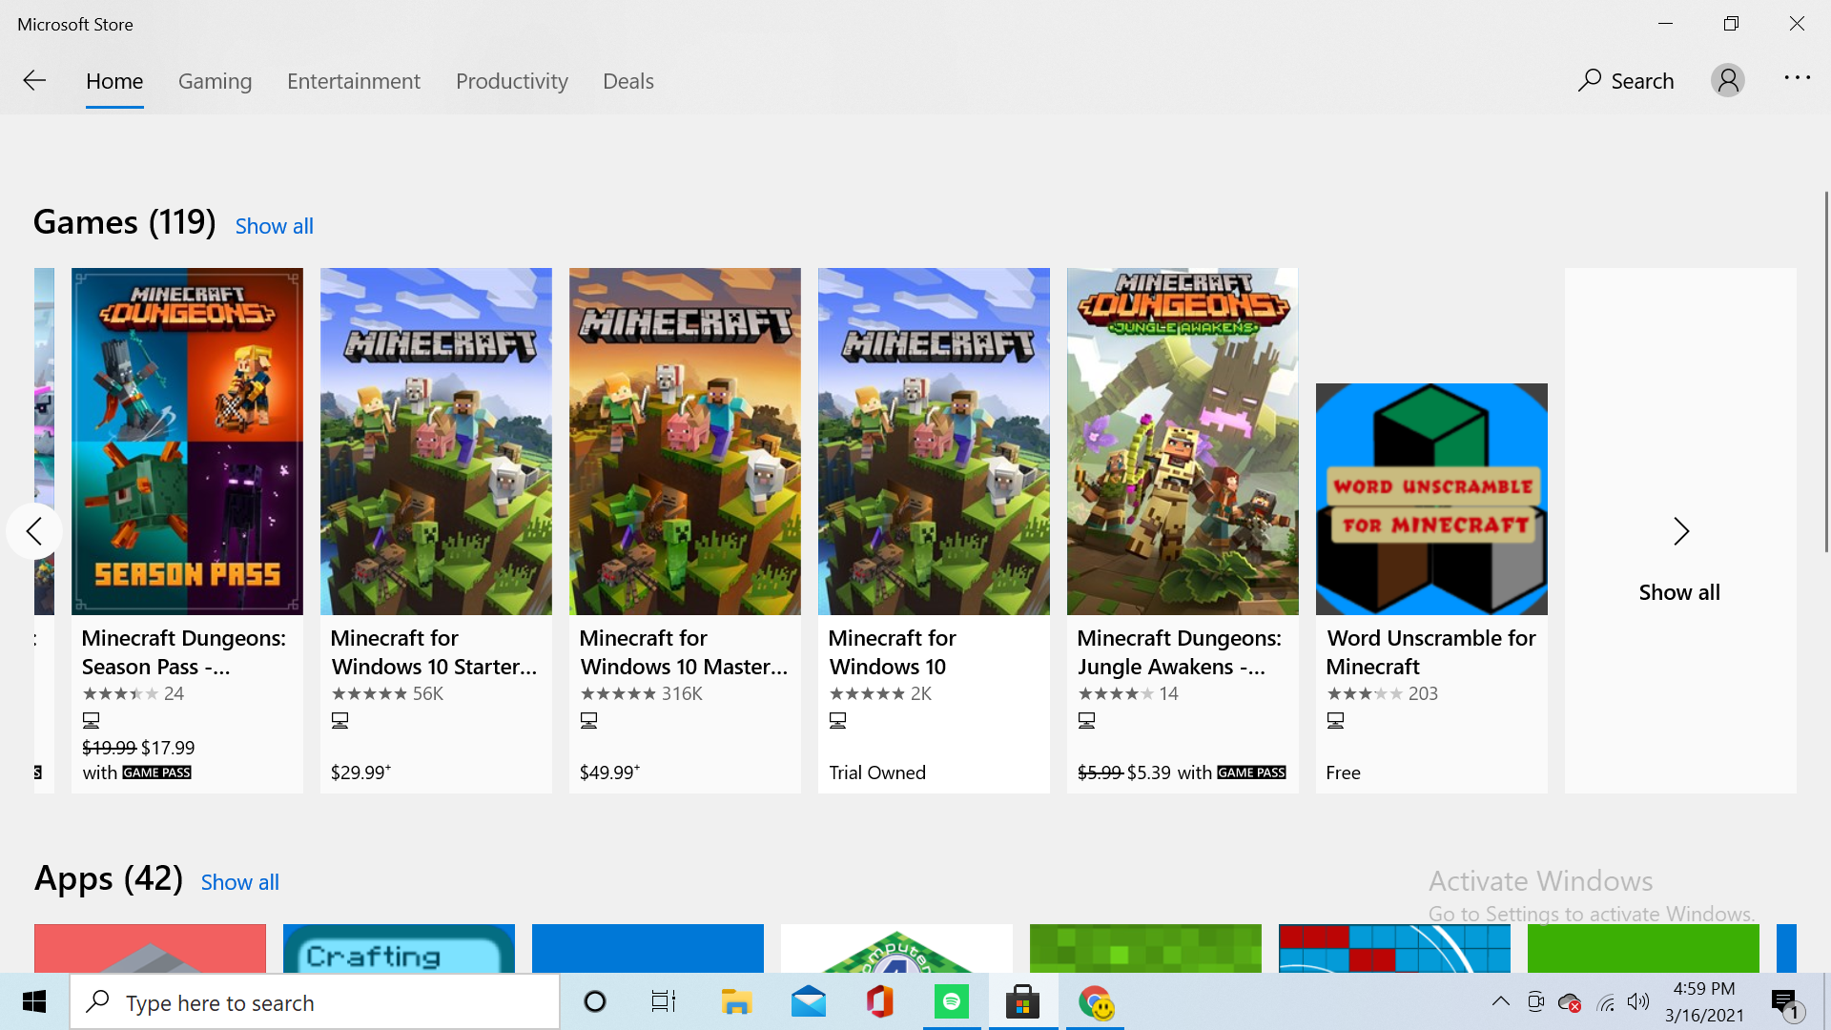Open the three-dot more options menu

point(1797,78)
